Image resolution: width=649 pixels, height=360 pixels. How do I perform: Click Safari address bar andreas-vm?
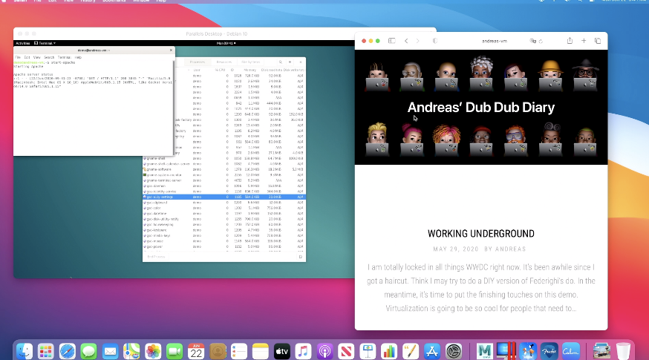(495, 41)
